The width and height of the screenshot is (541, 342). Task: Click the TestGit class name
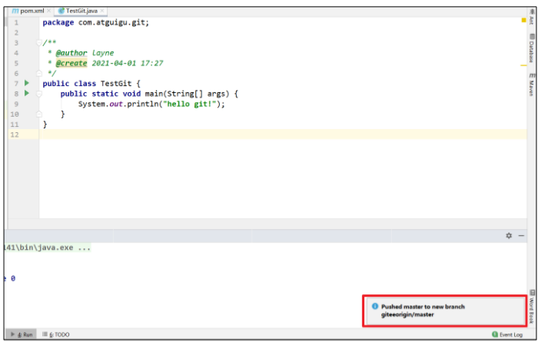pyautogui.click(x=116, y=84)
